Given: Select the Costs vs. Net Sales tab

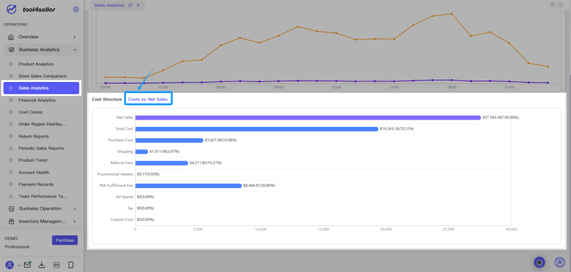Looking at the screenshot, I should [148, 99].
